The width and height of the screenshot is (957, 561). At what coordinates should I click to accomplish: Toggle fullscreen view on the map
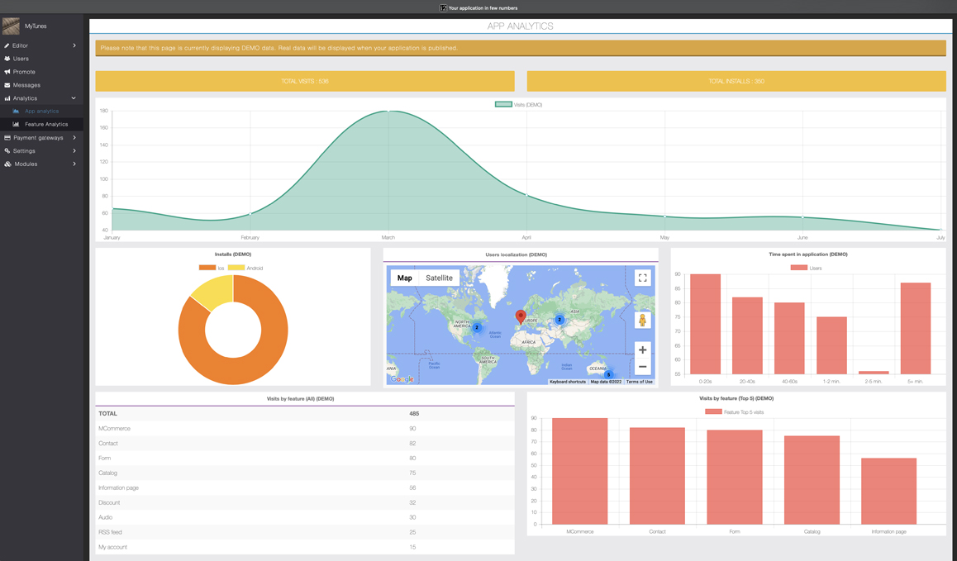642,278
